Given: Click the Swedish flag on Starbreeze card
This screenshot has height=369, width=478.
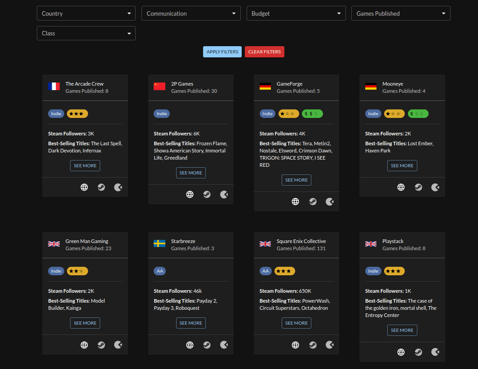Looking at the screenshot, I should pyautogui.click(x=159, y=243).
